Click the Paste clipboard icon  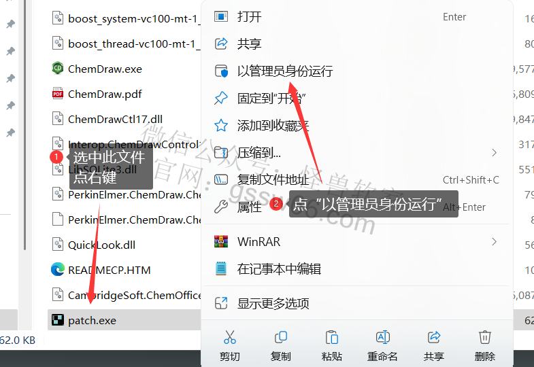(x=332, y=337)
